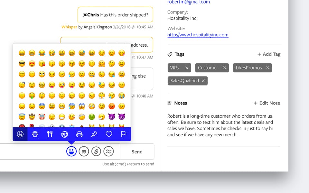
Task: Insert a saved reply with quote icon
Action: (84, 152)
